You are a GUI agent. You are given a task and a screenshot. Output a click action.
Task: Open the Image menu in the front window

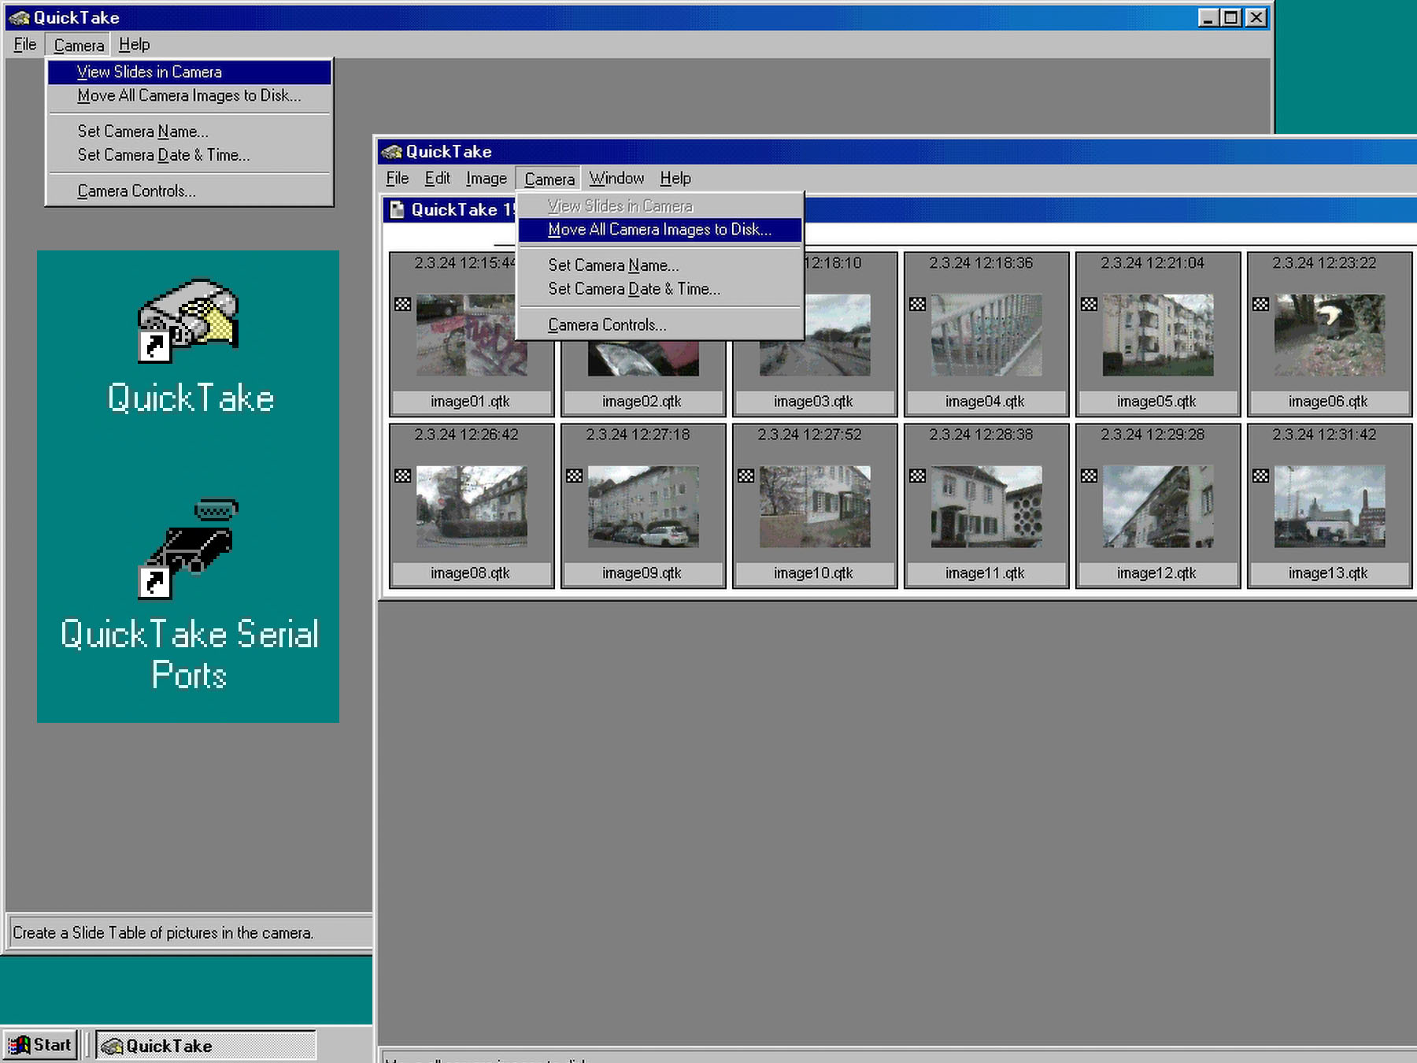coord(487,179)
